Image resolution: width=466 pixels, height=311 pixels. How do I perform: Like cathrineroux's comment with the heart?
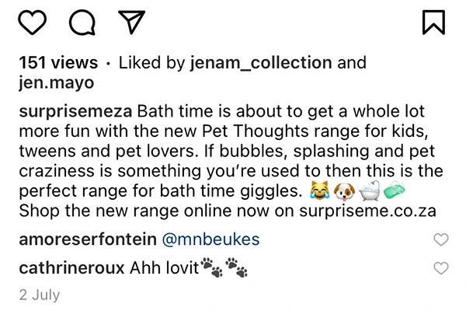click(x=440, y=268)
